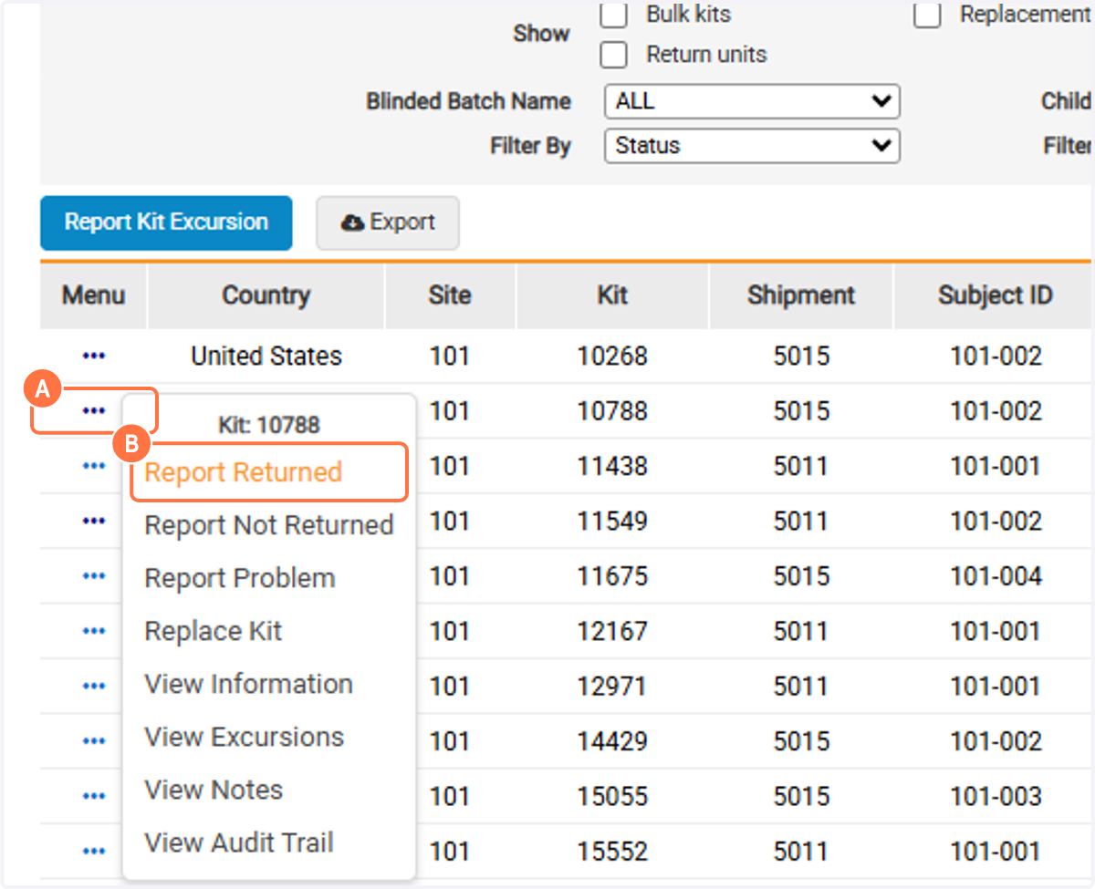The height and width of the screenshot is (889, 1095).
Task: Sort by the Site column header
Action: point(450,295)
